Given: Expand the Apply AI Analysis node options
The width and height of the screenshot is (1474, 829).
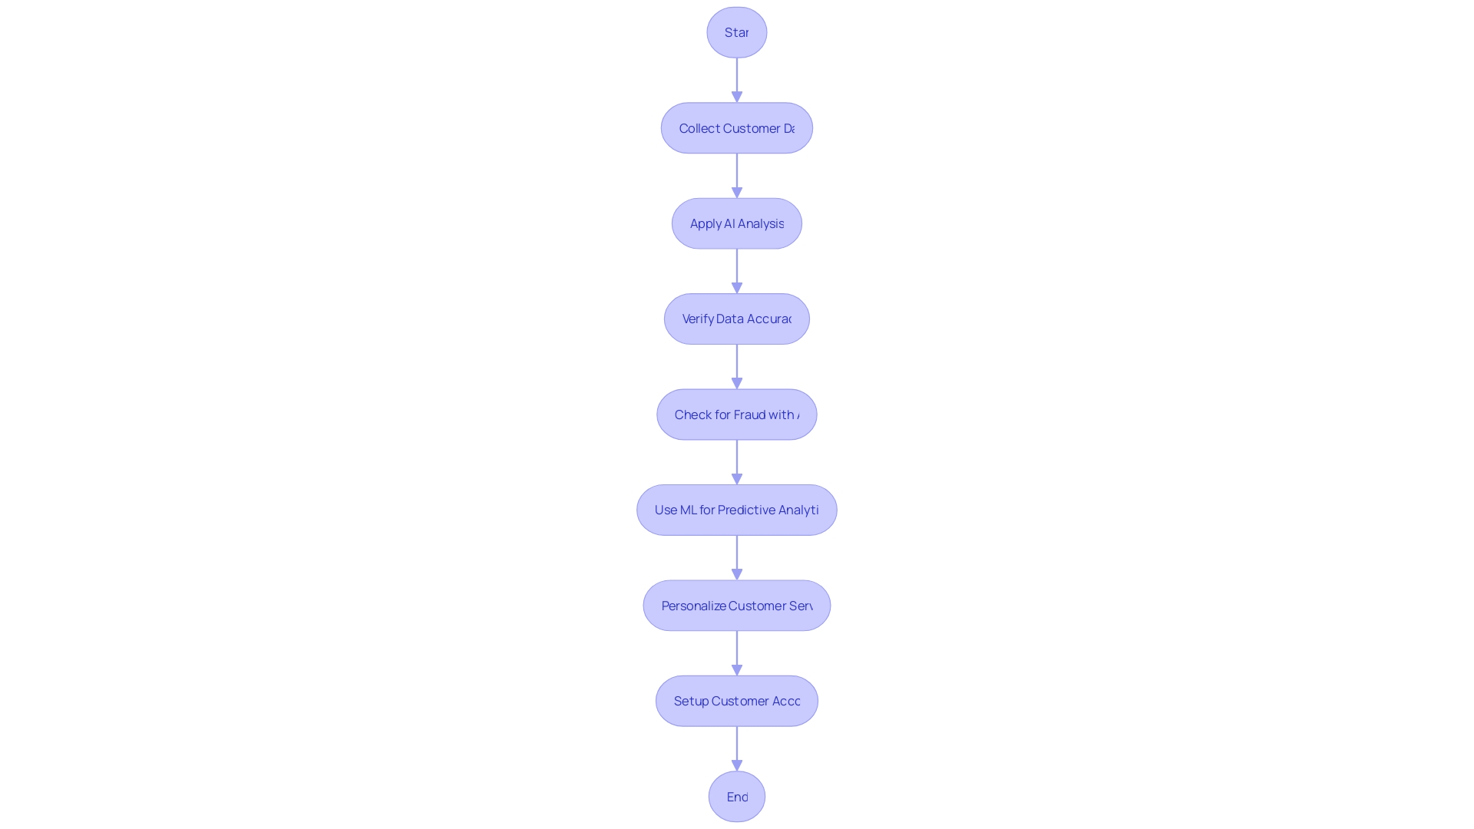Looking at the screenshot, I should [736, 223].
